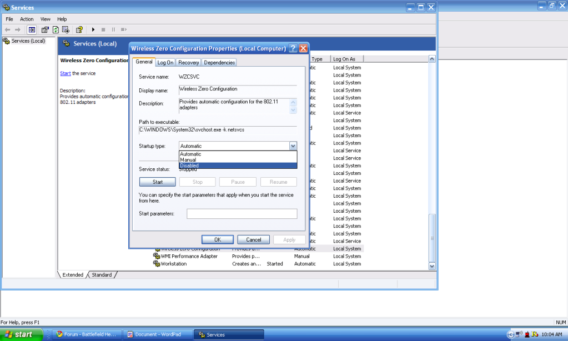The height and width of the screenshot is (341, 568).
Task: Click the Pause Service icon in toolbar
Action: 113,30
